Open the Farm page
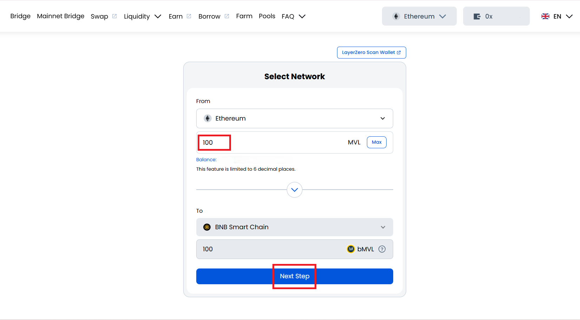 [x=244, y=16]
